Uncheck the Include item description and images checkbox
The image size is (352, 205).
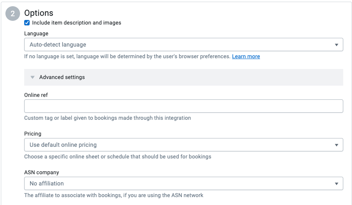pos(27,23)
